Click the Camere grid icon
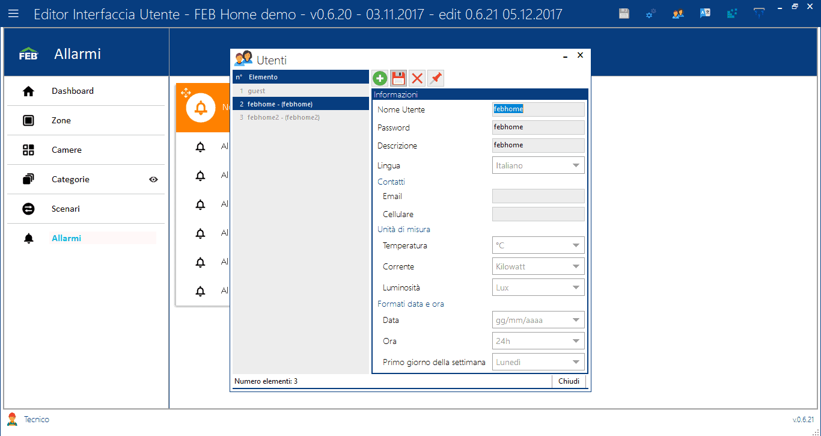 click(x=28, y=150)
